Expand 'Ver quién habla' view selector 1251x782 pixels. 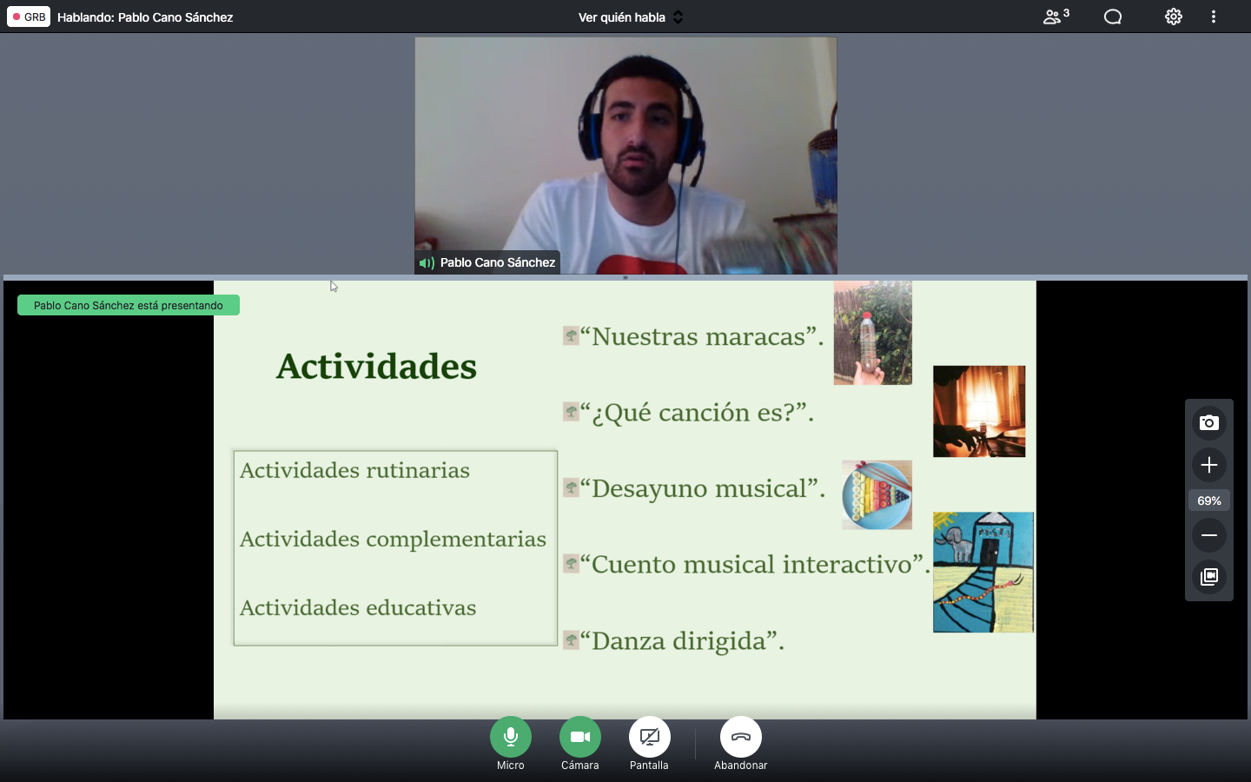pos(631,17)
